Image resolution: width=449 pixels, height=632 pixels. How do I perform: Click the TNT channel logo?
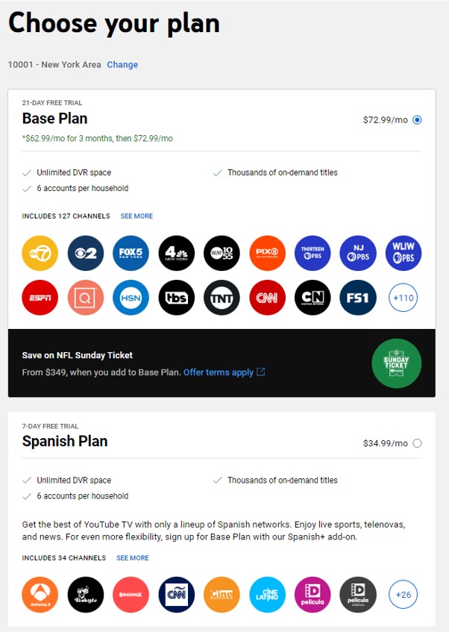(221, 297)
